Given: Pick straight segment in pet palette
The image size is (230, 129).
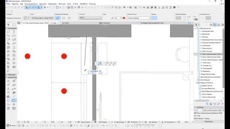Looking at the screenshot, I should [100, 63].
